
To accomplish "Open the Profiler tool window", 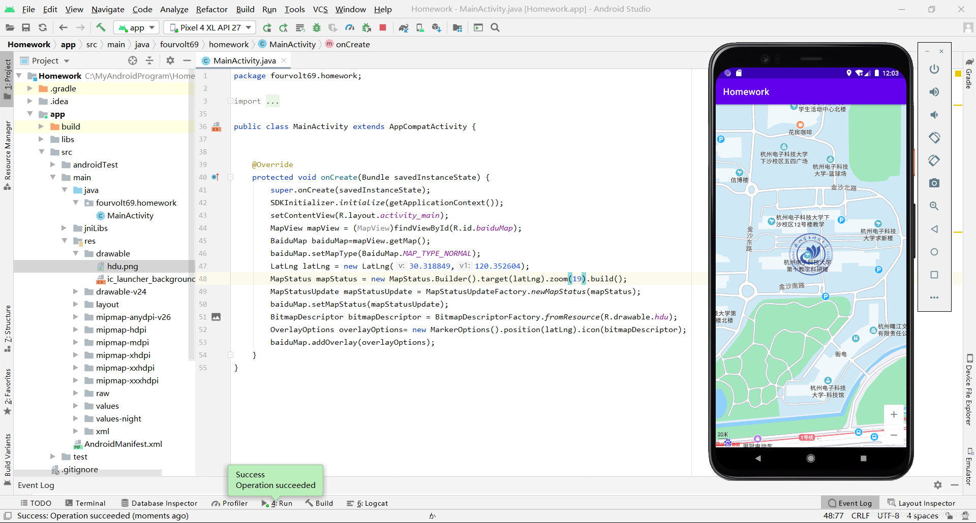I will (x=230, y=503).
